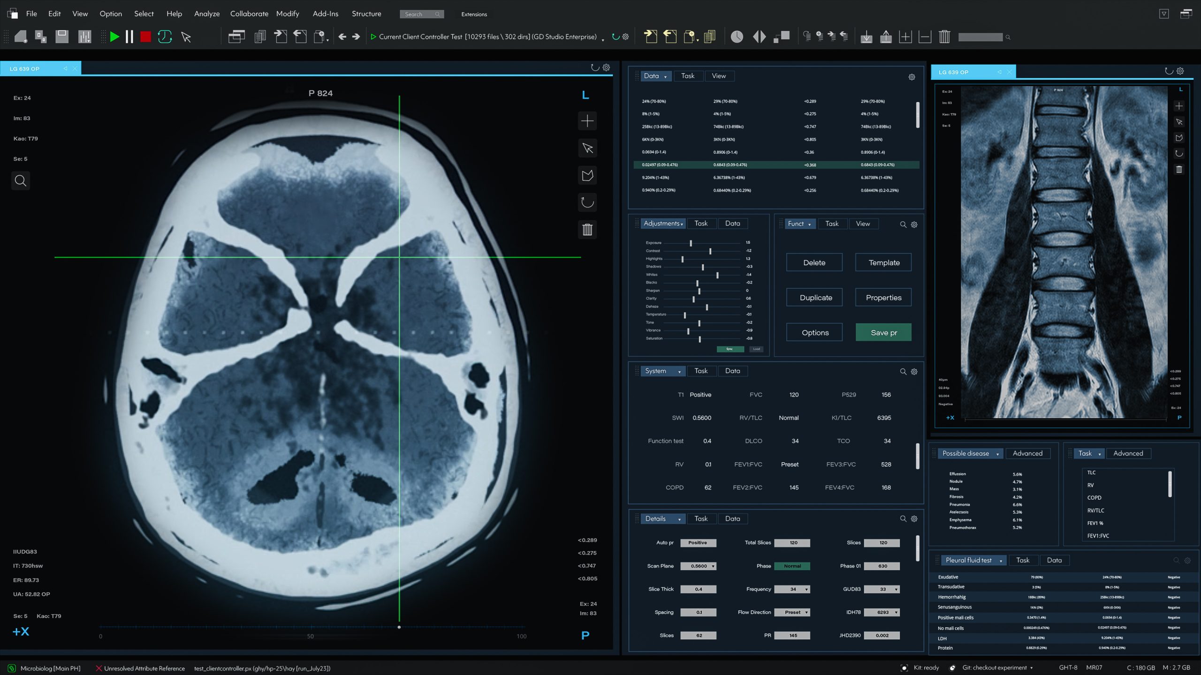Click the Options button

coord(814,332)
